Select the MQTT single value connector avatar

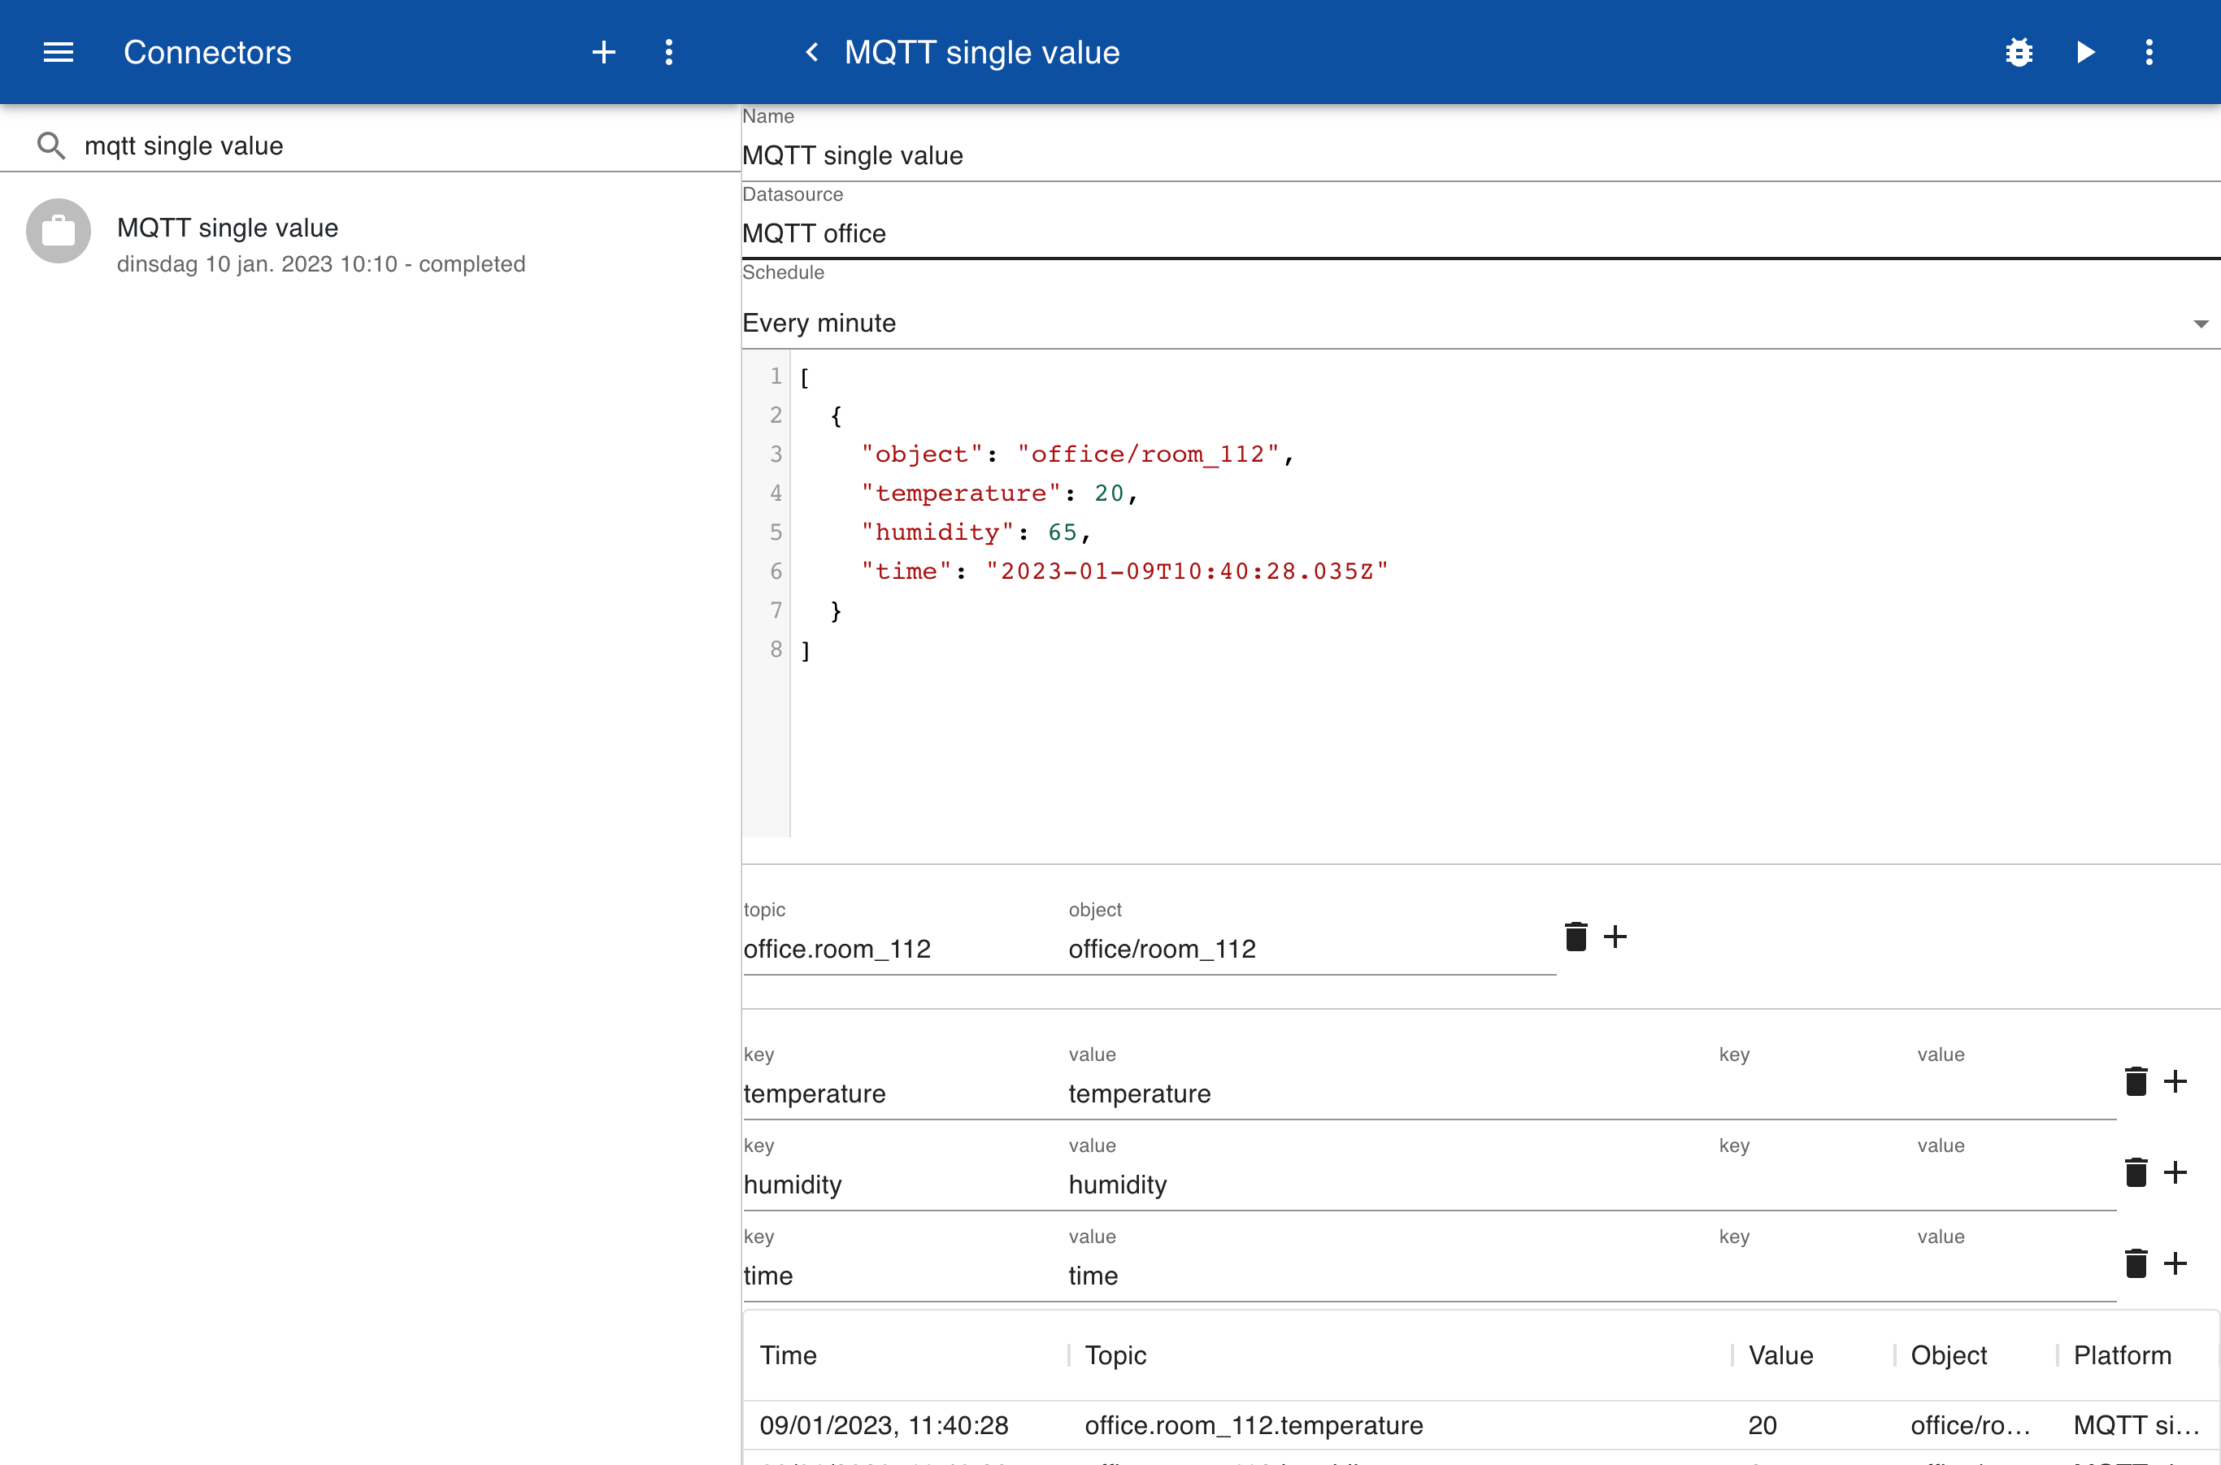click(58, 231)
